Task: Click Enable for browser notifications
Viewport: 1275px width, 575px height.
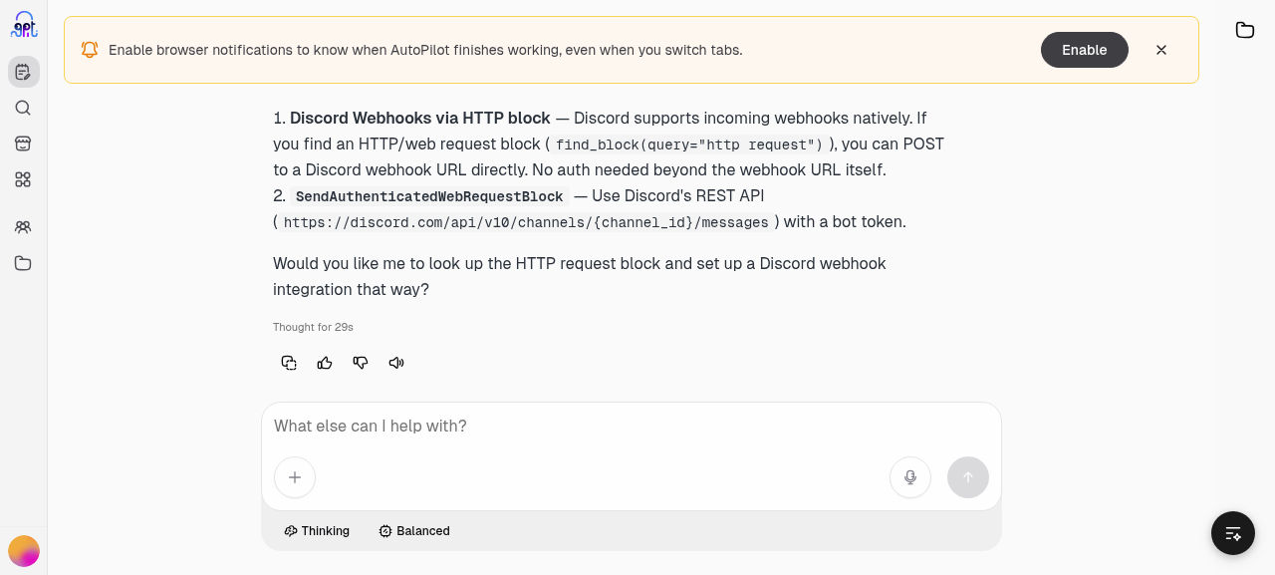Action: tap(1085, 50)
